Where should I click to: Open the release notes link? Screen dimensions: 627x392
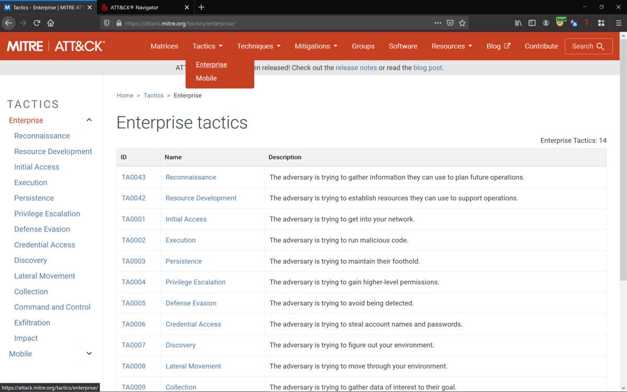(356, 67)
